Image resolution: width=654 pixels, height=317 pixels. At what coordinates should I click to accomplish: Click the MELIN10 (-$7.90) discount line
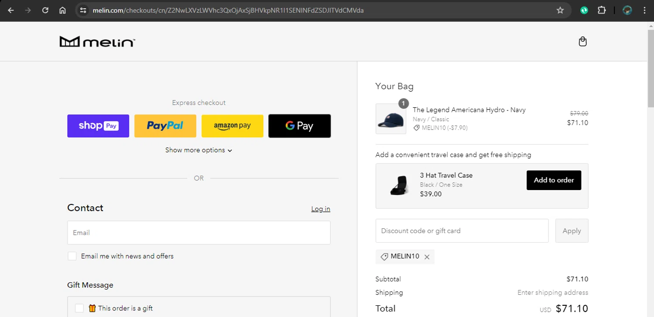[441, 128]
